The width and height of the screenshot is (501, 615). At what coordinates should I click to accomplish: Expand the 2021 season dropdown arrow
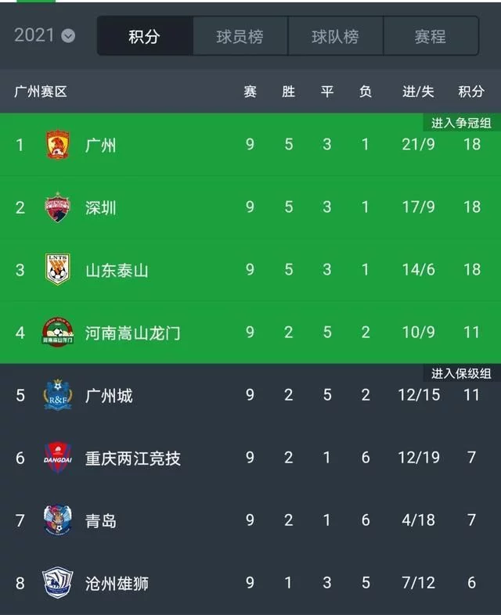click(x=68, y=36)
